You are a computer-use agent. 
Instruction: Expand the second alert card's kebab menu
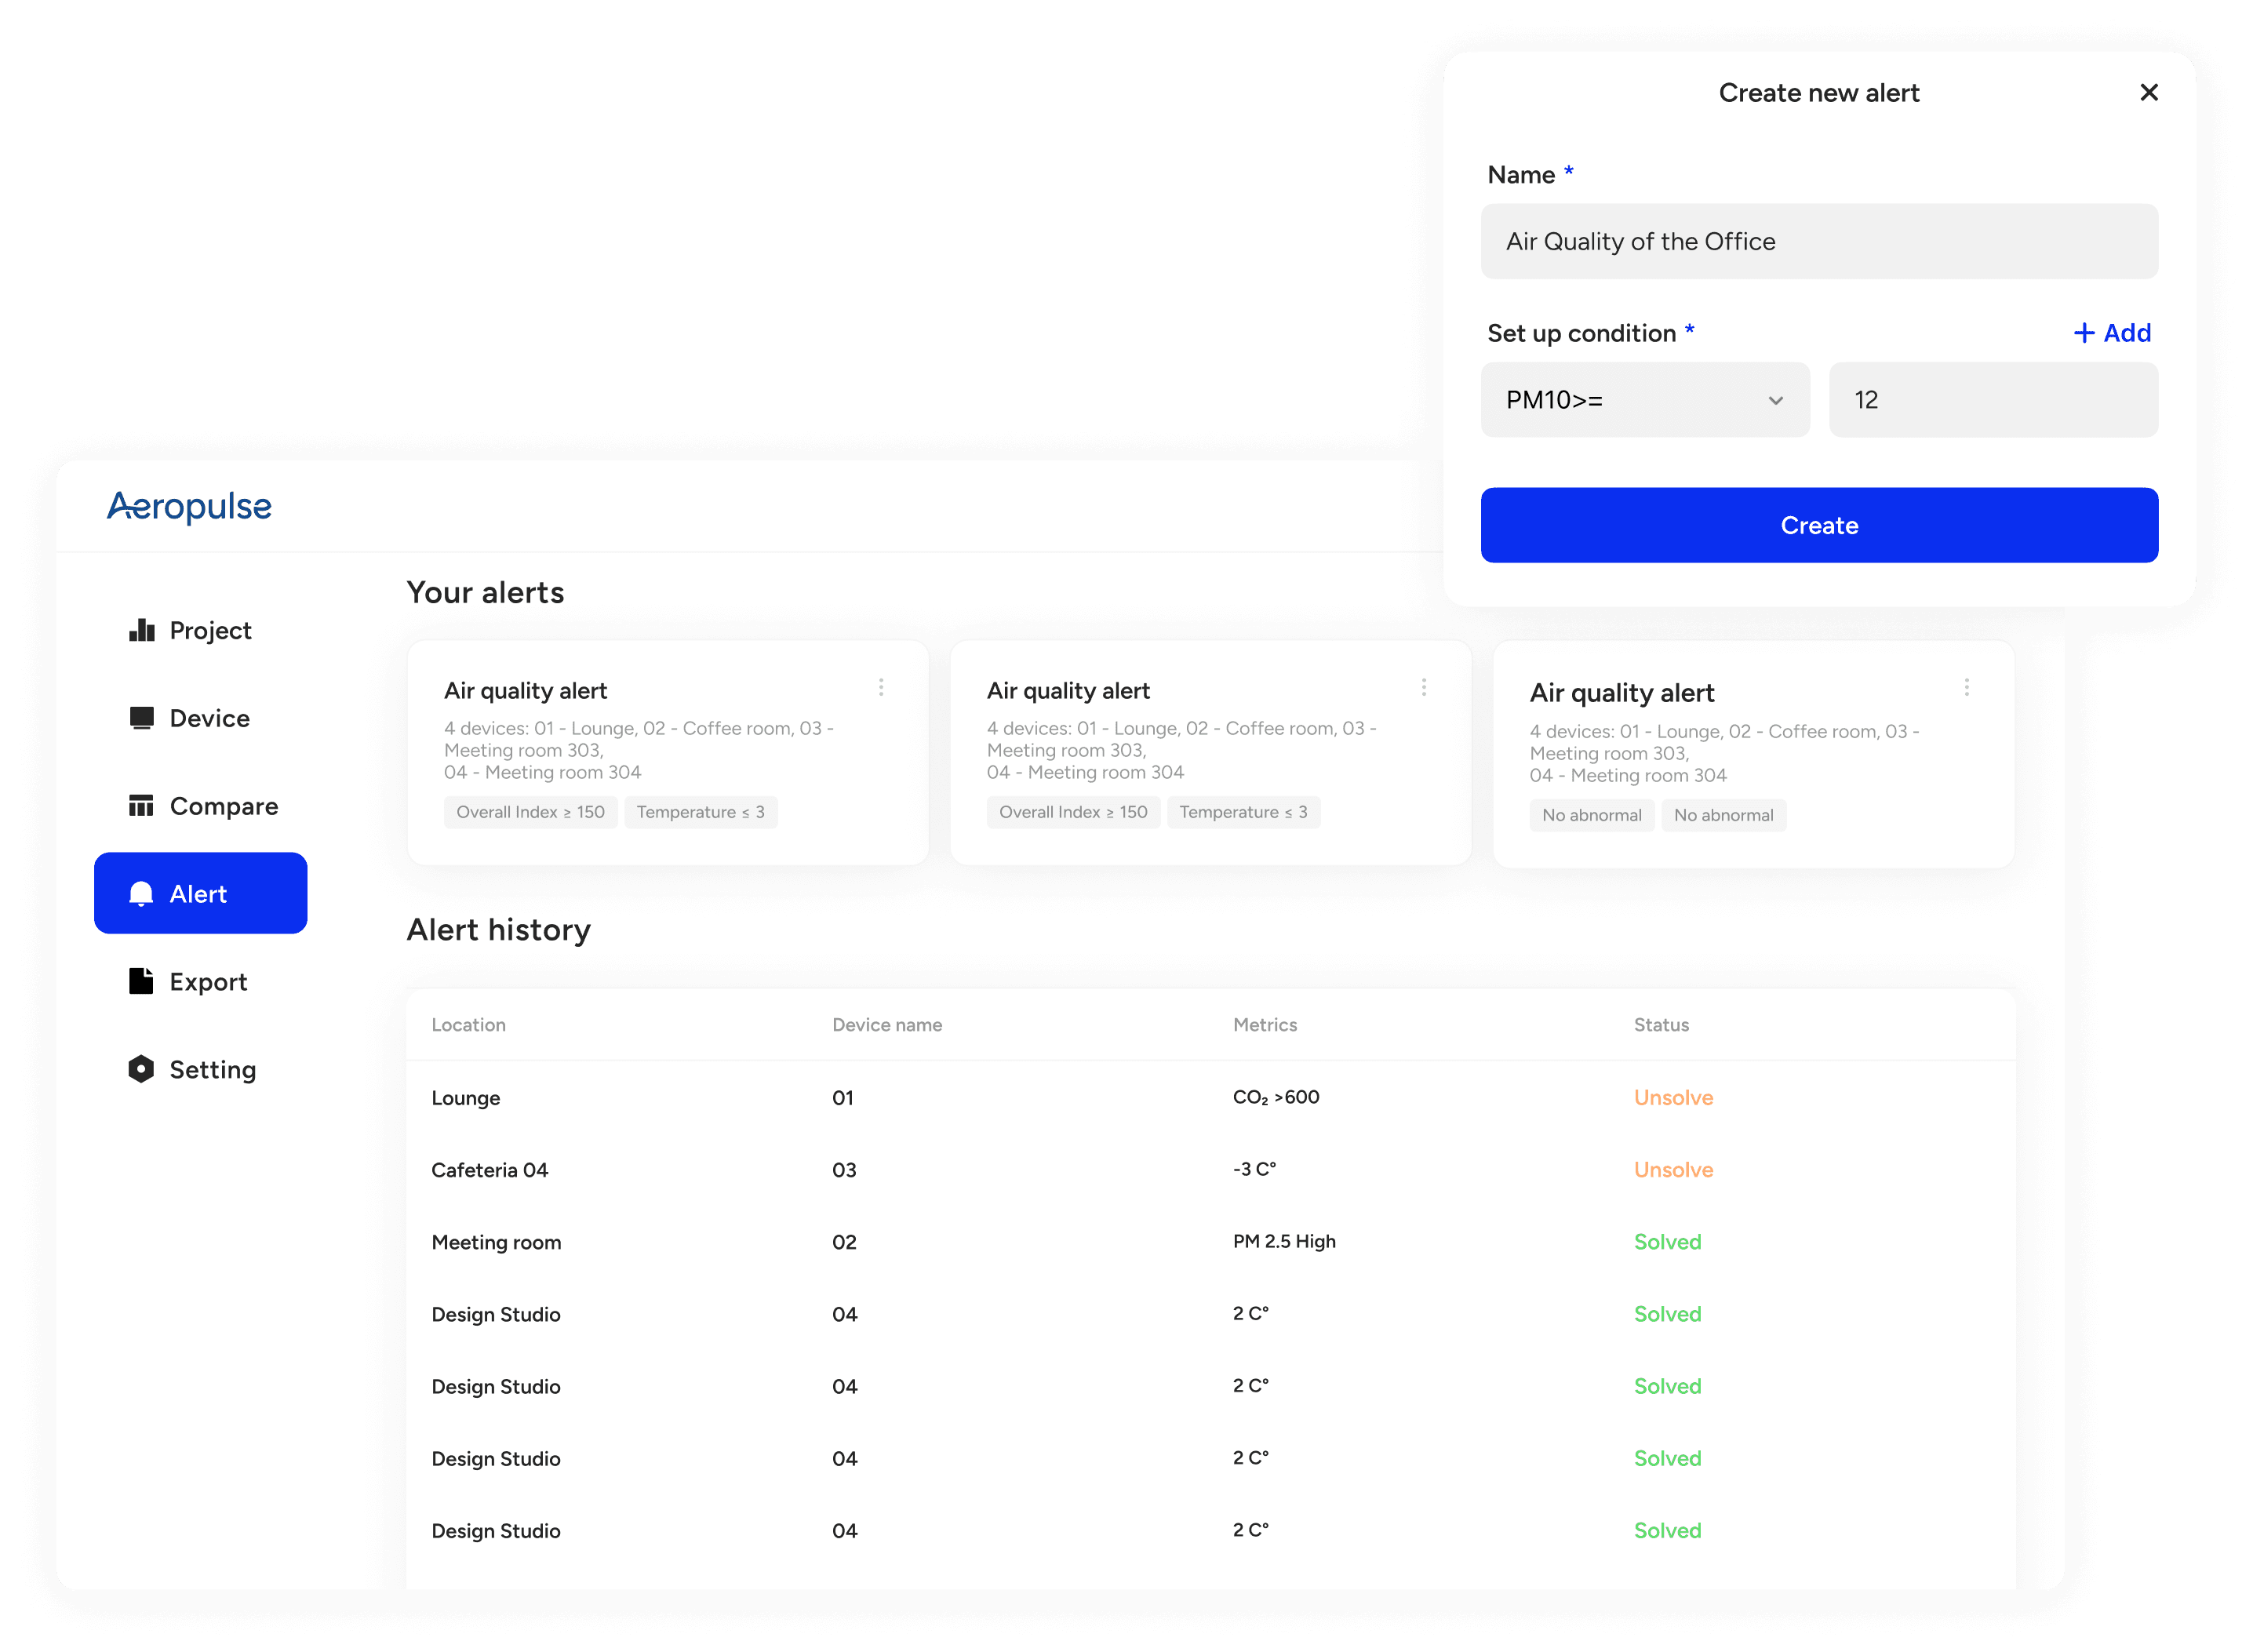[x=1424, y=687]
